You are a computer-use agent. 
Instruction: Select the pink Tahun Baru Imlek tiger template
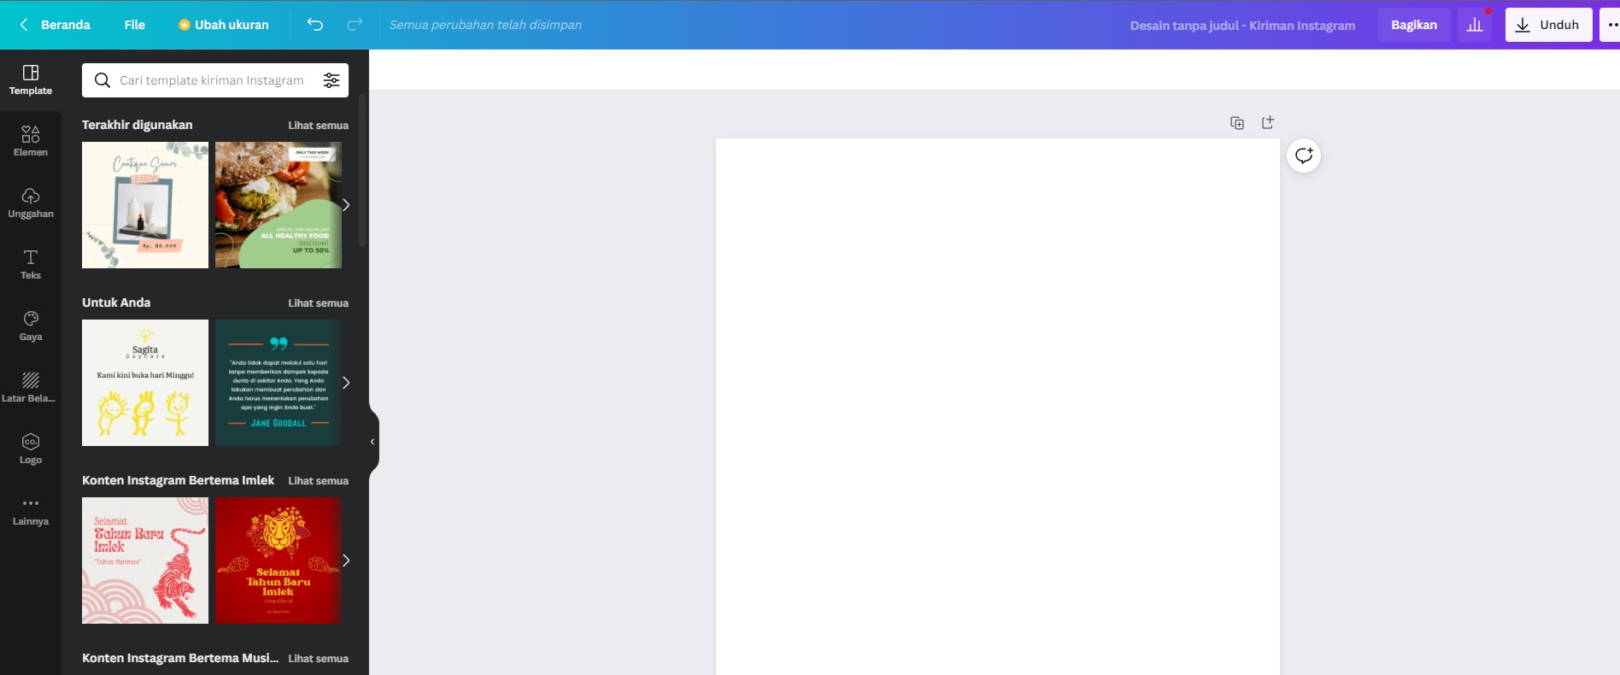(145, 561)
